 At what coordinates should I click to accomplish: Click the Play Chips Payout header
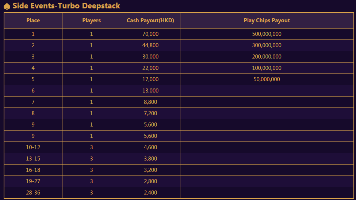(x=267, y=20)
